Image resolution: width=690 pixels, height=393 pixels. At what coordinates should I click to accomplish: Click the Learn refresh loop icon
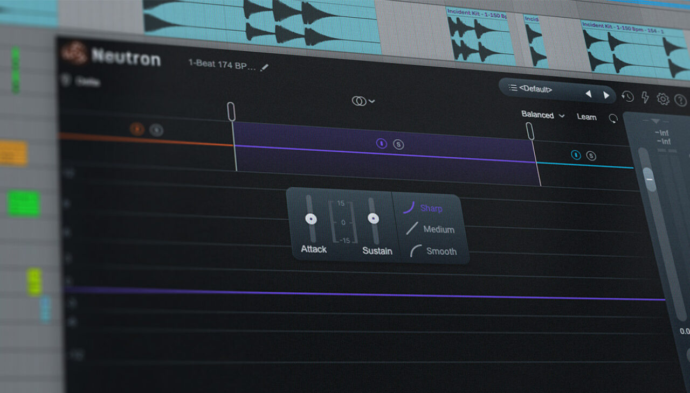[614, 117]
